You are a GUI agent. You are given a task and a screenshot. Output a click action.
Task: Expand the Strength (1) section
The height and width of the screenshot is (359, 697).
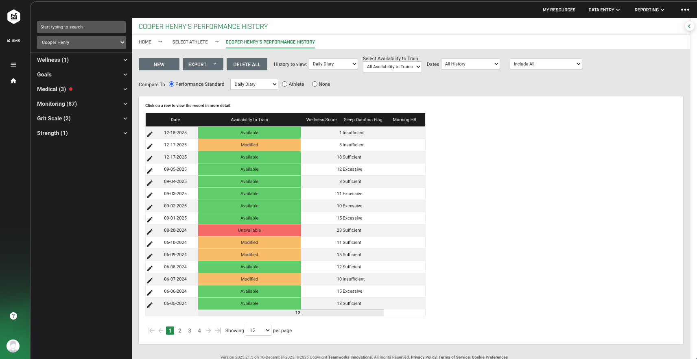pyautogui.click(x=82, y=133)
